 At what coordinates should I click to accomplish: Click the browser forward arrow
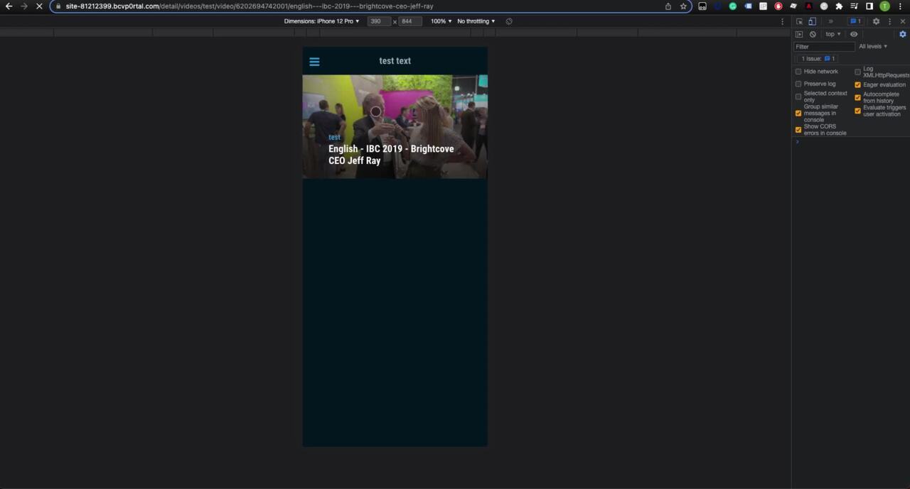[x=23, y=6]
